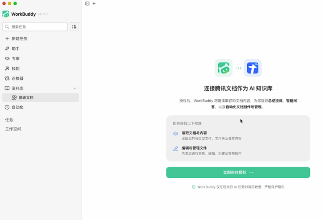Toggle the sidebar panel icon at top
The height and width of the screenshot is (220, 322).
pyautogui.click(x=87, y=4)
